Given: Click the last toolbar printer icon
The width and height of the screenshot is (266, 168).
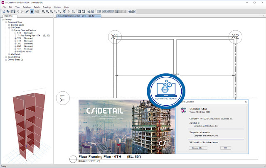Looking at the screenshot, I should 134,12.
